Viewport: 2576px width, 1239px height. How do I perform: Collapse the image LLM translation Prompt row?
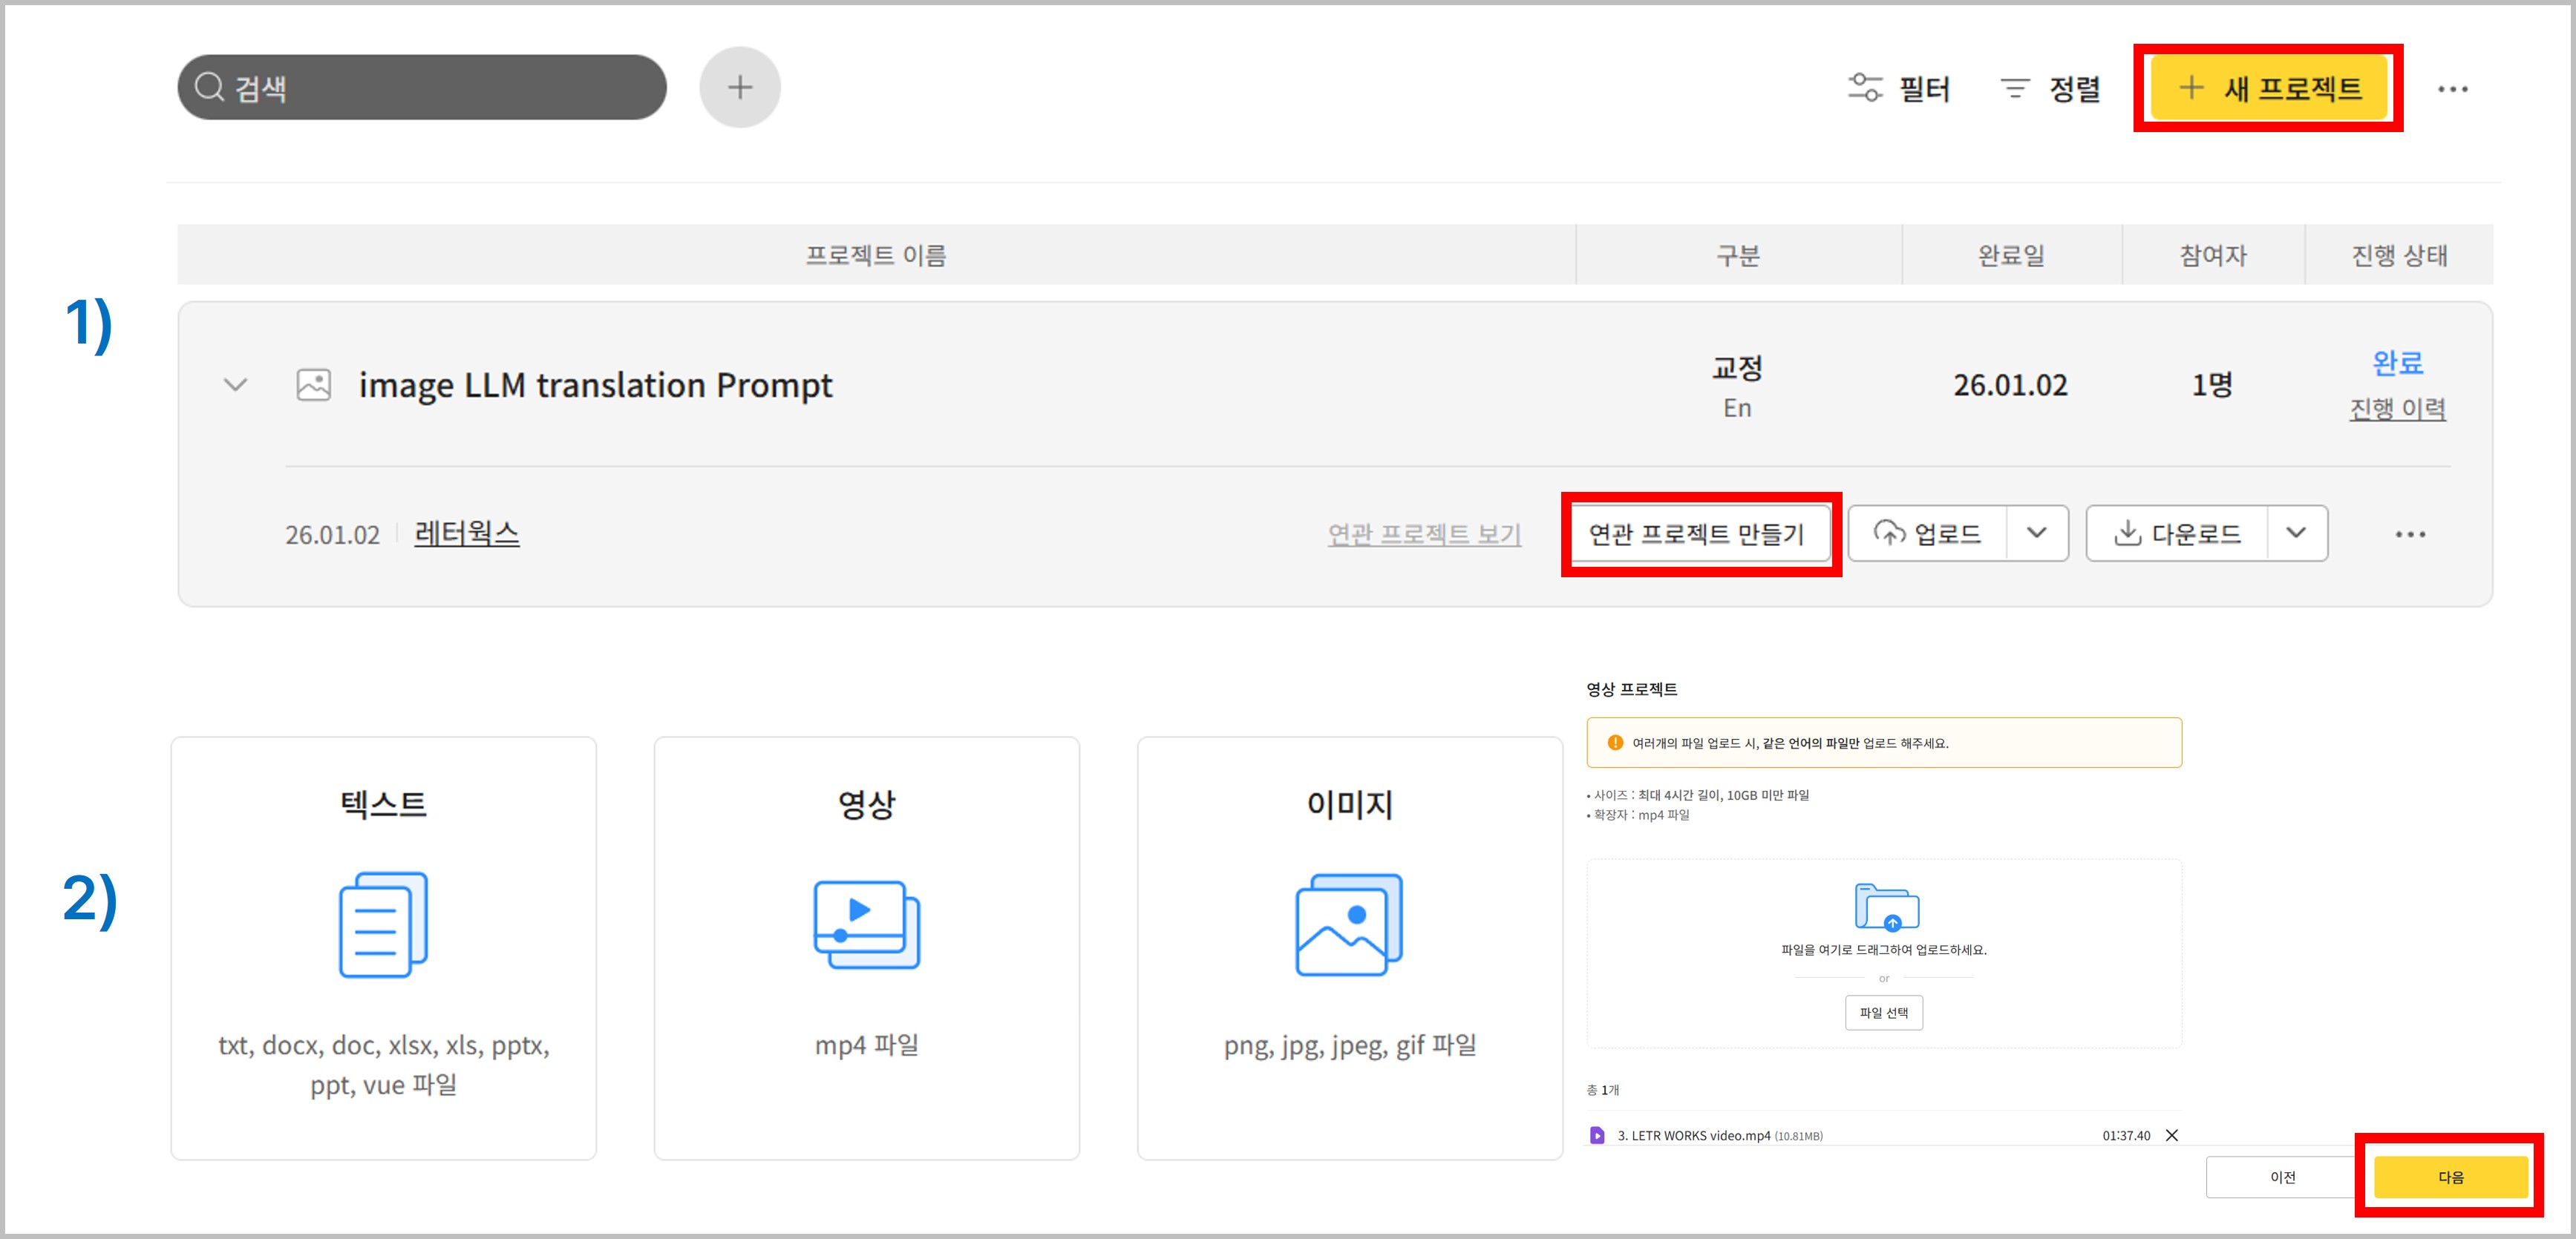click(x=235, y=385)
